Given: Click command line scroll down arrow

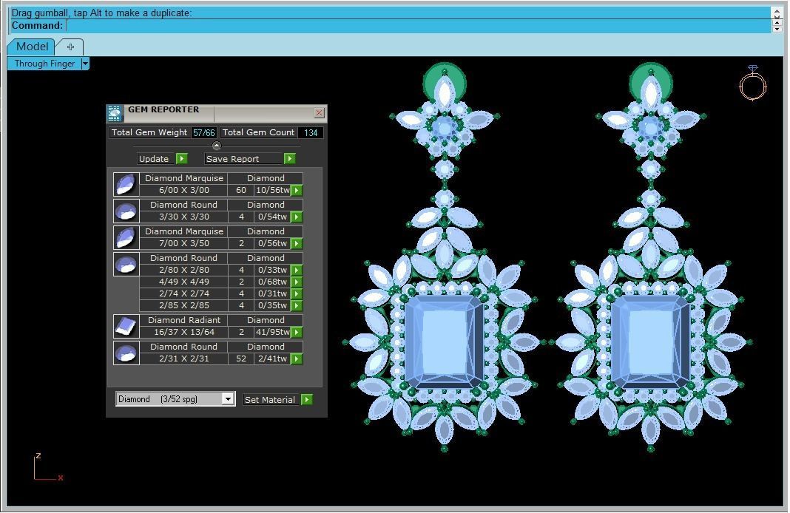Looking at the screenshot, I should (x=777, y=29).
